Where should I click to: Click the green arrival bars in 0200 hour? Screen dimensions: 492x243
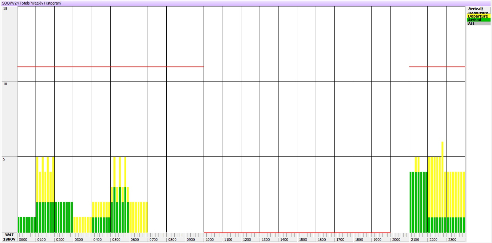tap(64, 217)
